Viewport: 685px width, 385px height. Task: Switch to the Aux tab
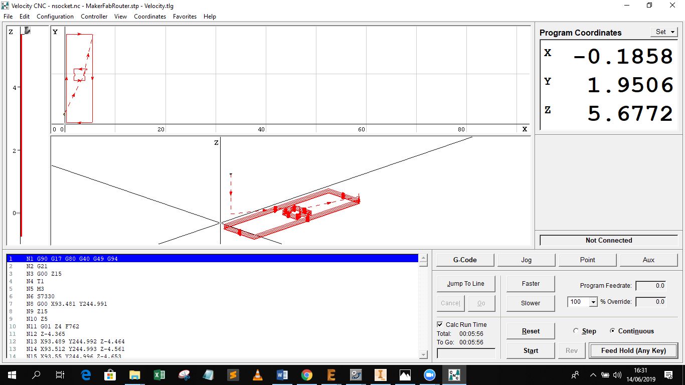click(x=648, y=260)
